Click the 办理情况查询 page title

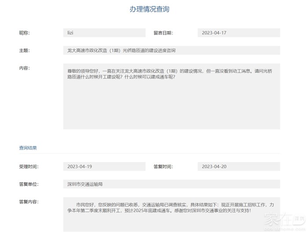pyautogui.click(x=149, y=9)
